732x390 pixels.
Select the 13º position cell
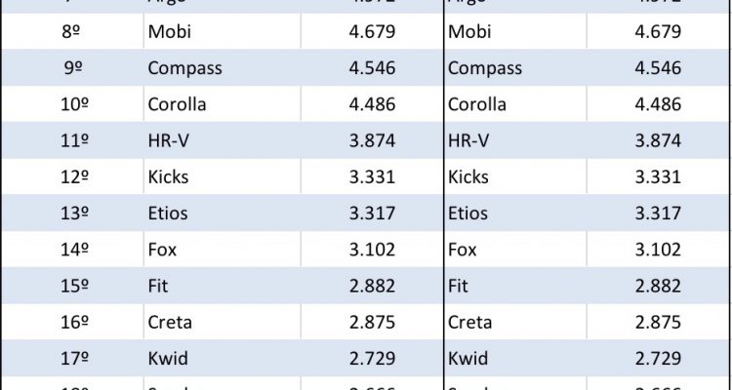70,213
